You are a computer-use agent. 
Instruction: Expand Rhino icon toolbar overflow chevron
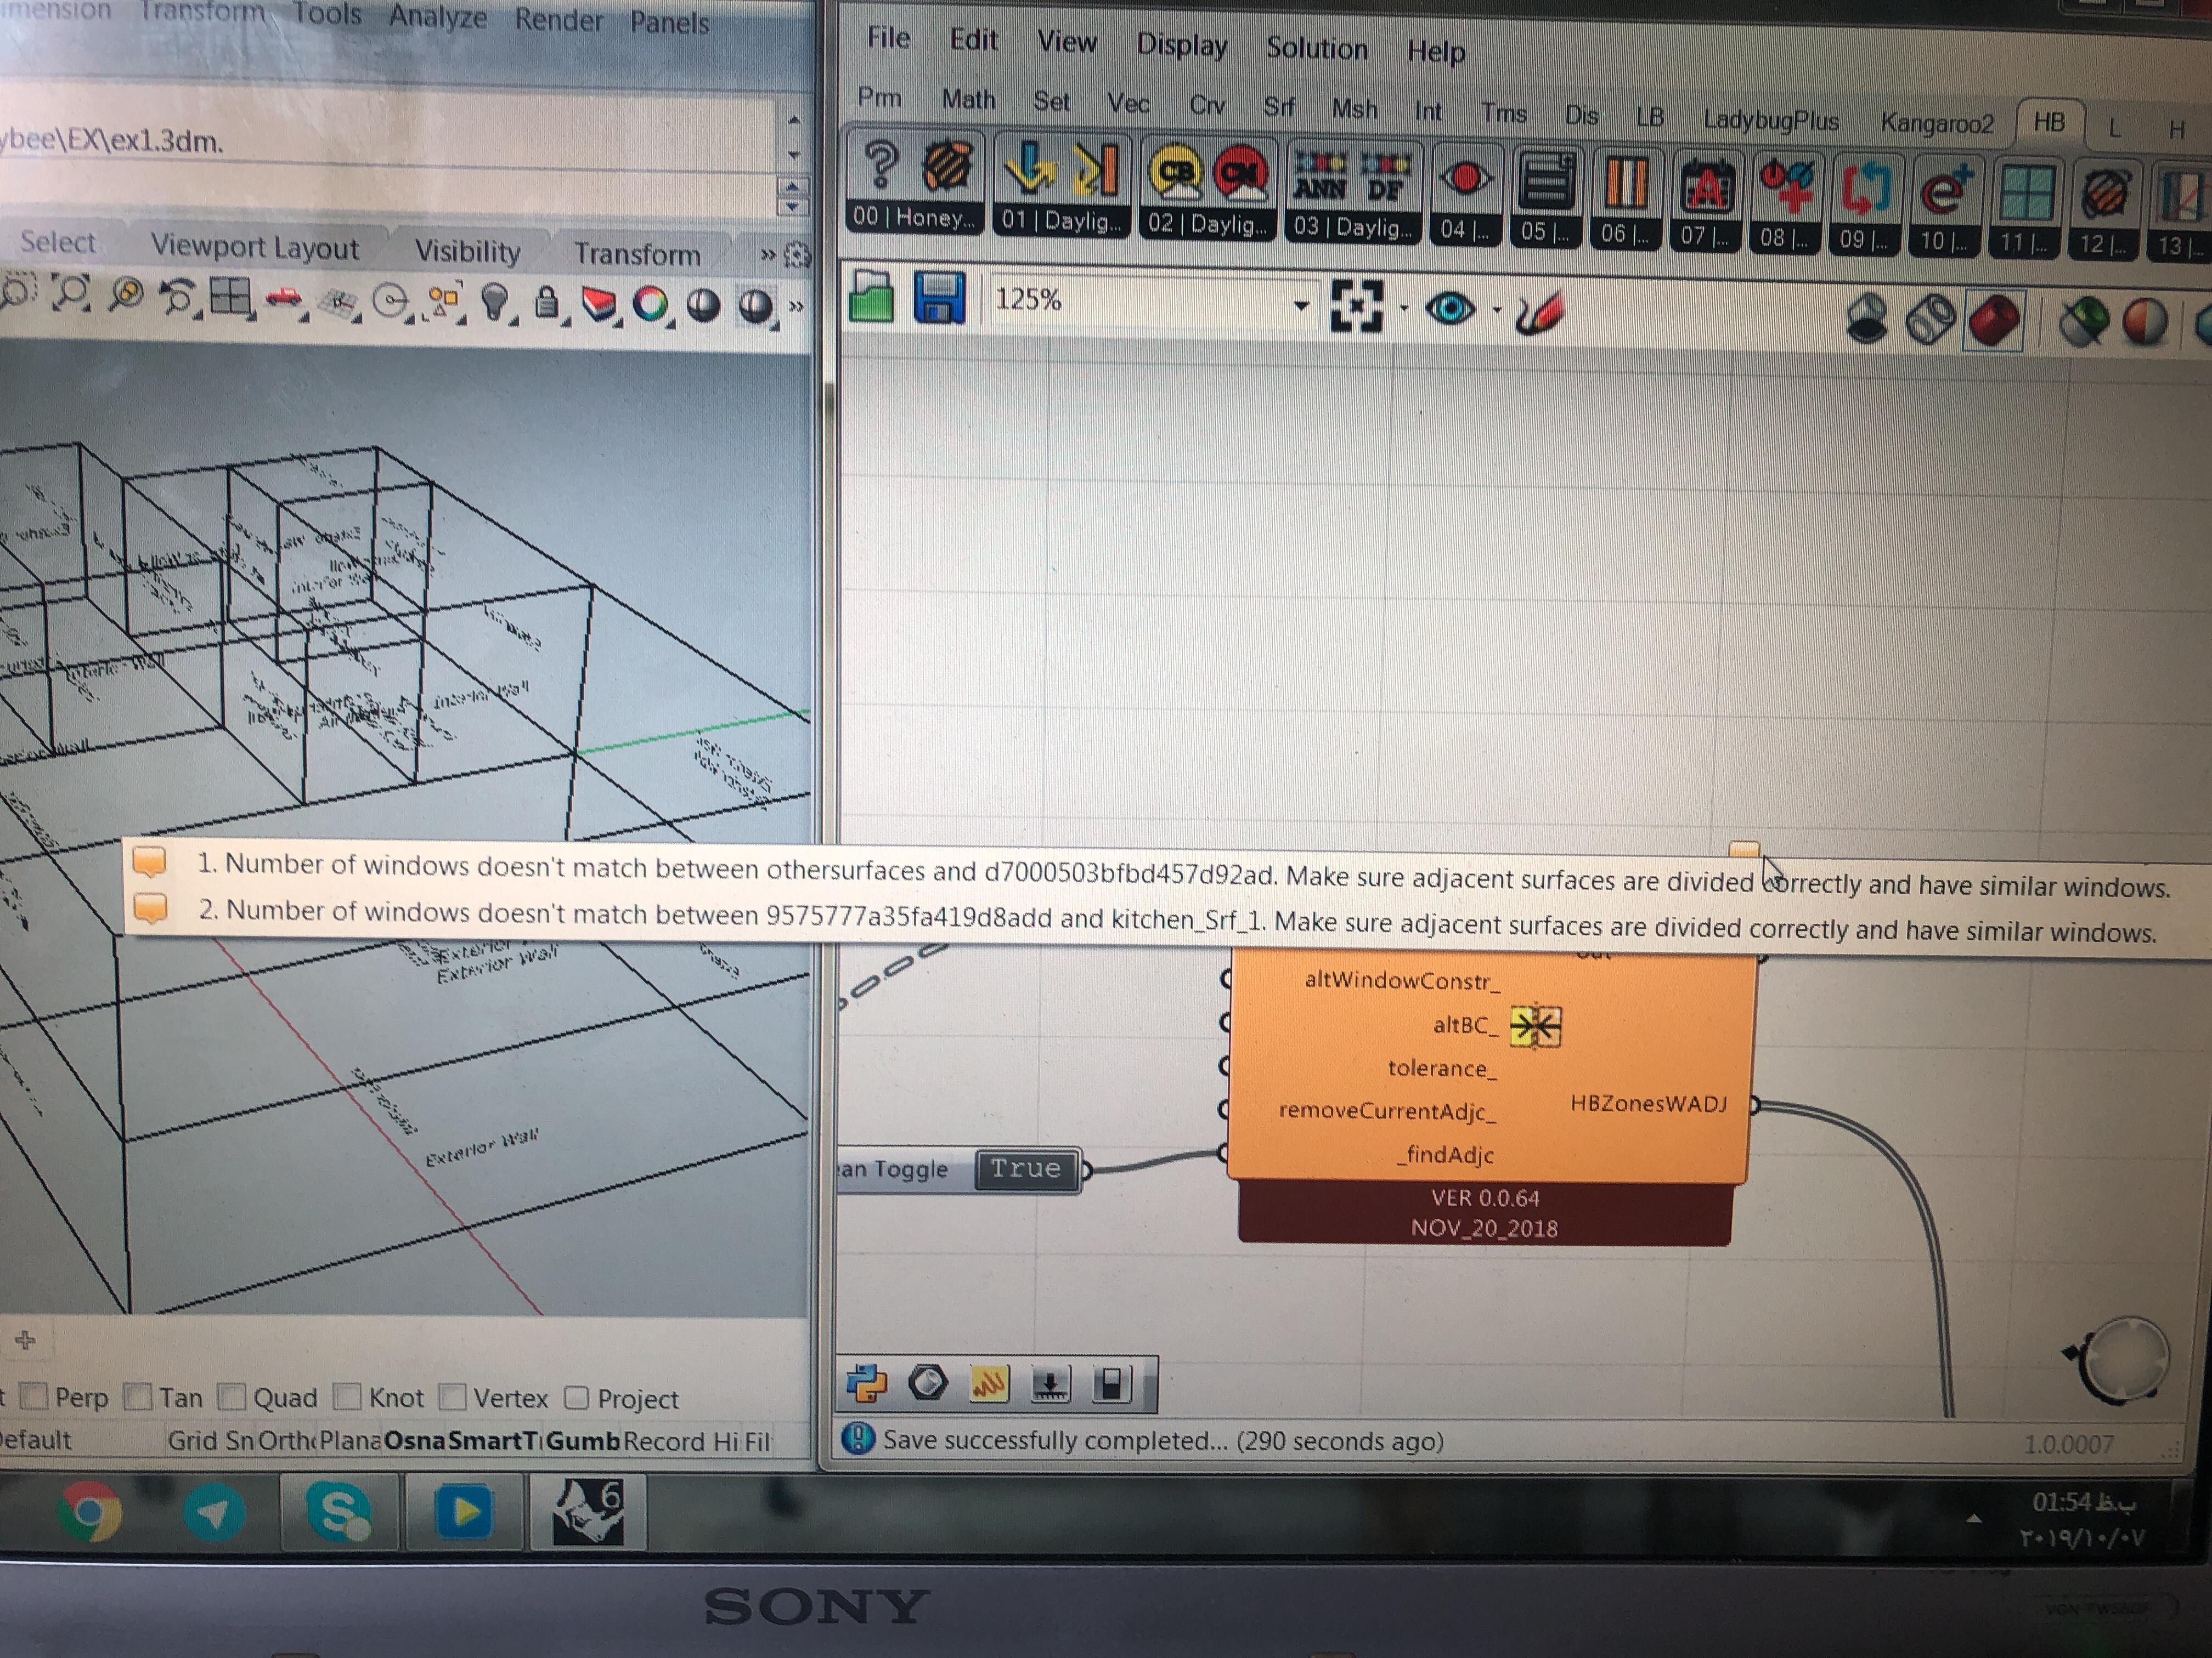(796, 306)
